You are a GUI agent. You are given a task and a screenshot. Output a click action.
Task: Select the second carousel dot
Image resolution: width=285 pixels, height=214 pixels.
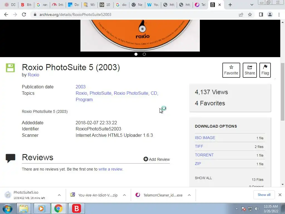(144, 54)
